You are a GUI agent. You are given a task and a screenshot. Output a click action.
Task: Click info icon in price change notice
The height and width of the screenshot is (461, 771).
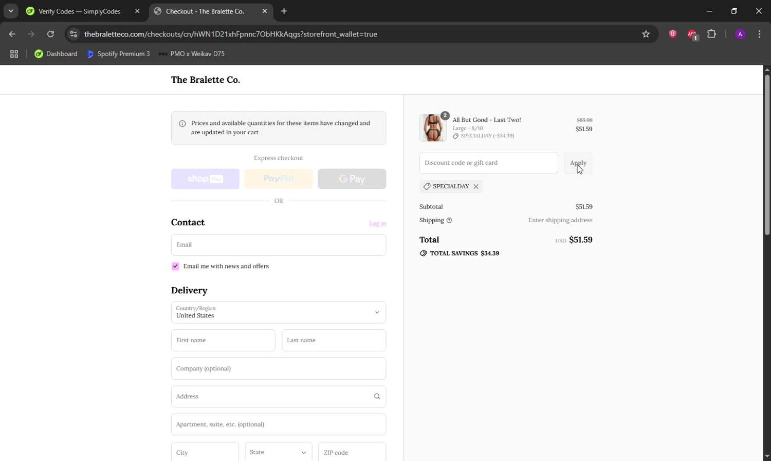coord(182,123)
